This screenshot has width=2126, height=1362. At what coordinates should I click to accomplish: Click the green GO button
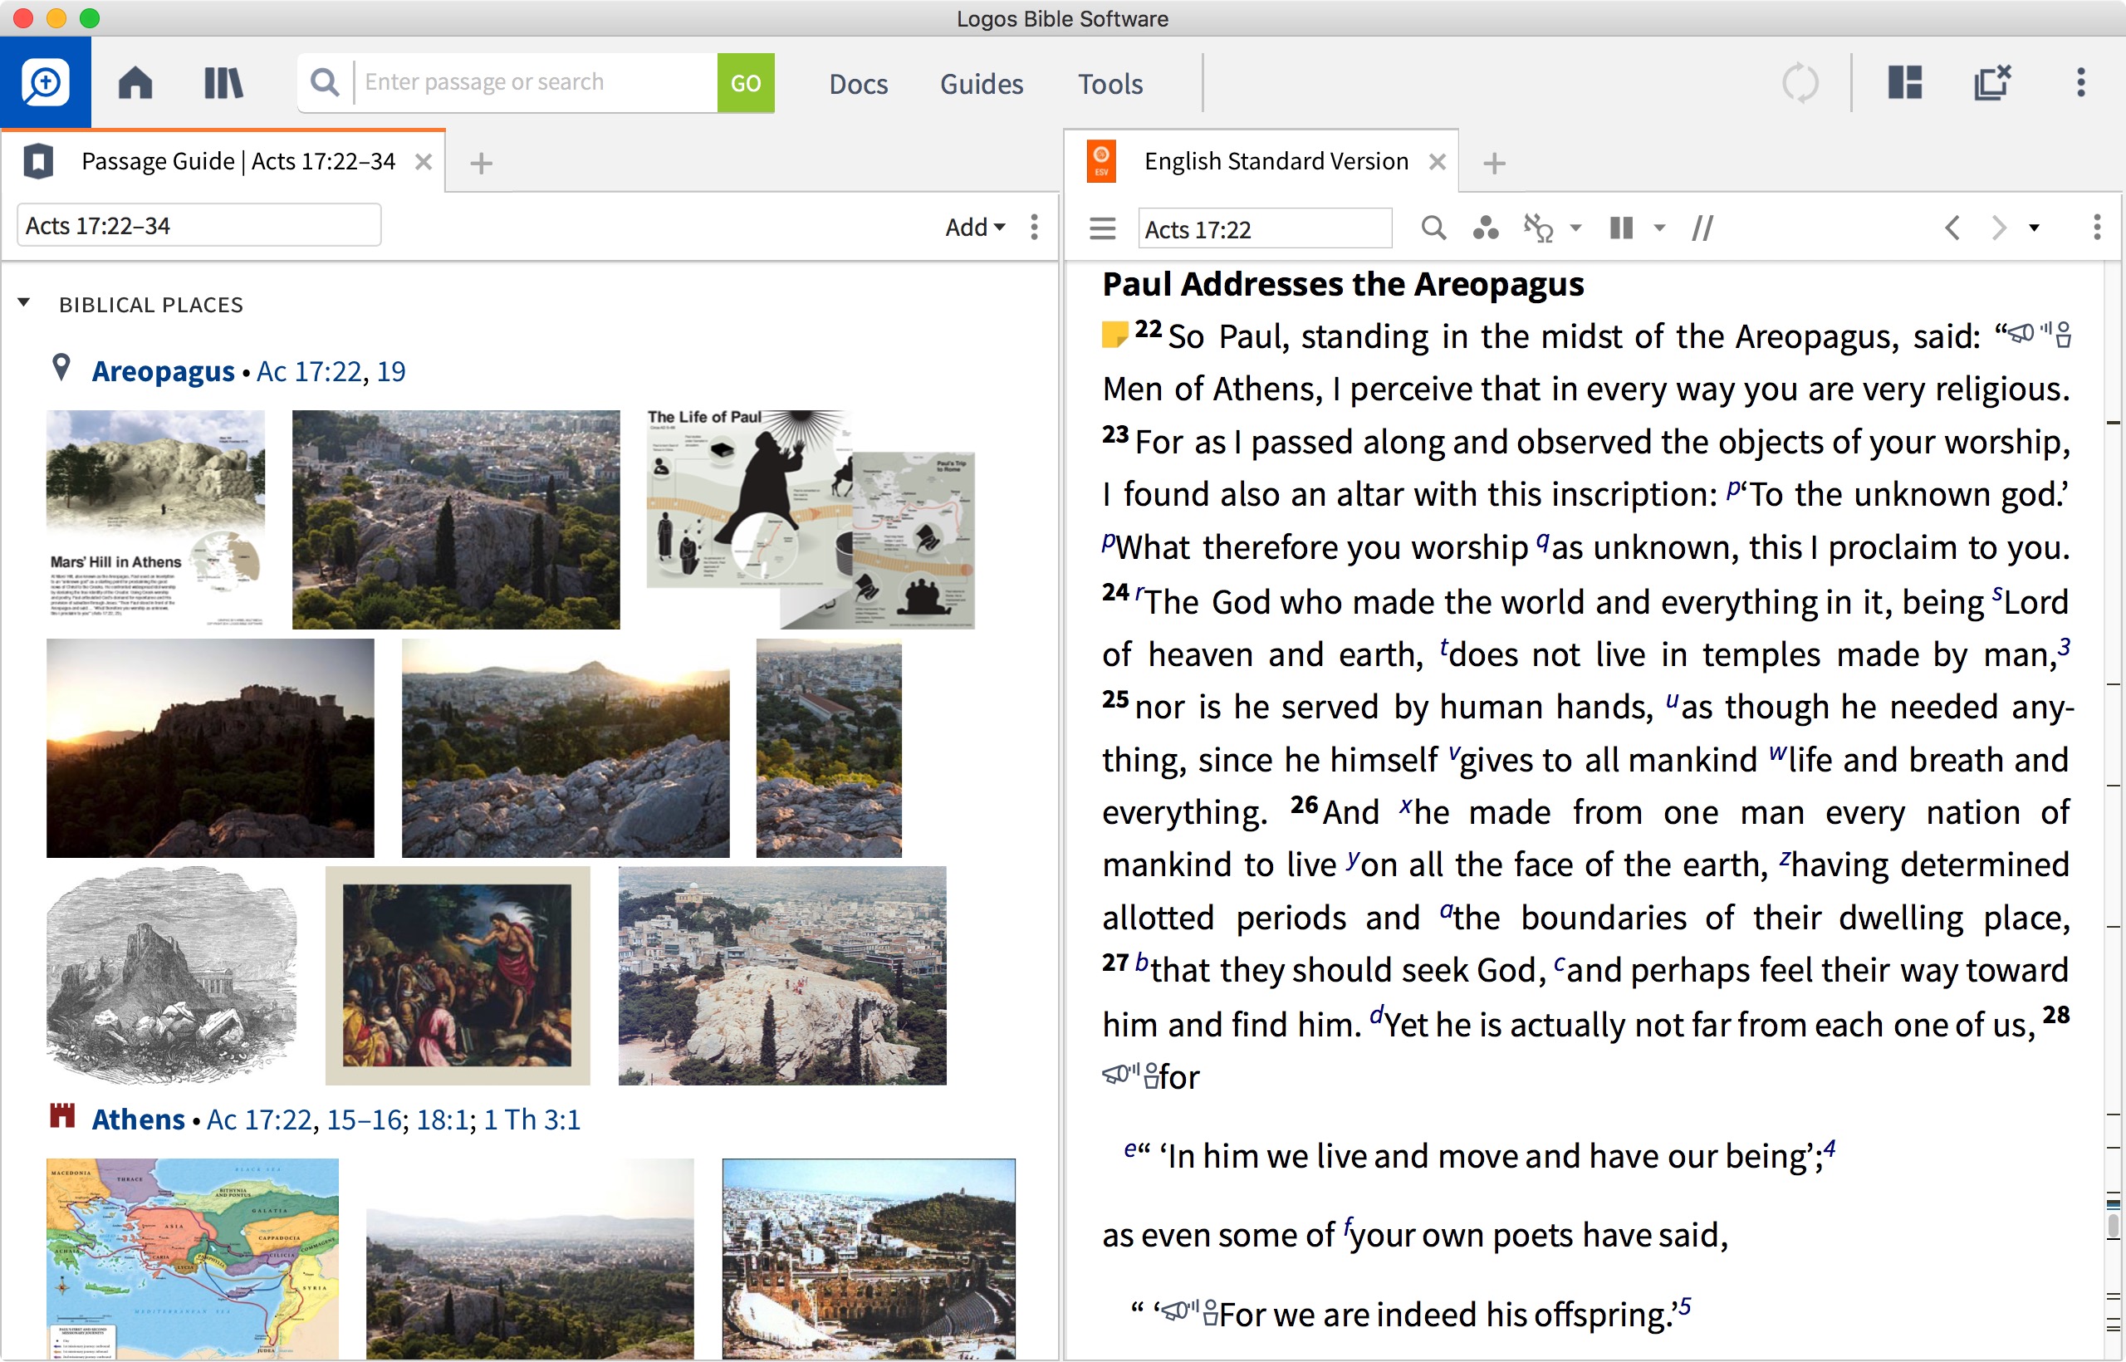[746, 83]
